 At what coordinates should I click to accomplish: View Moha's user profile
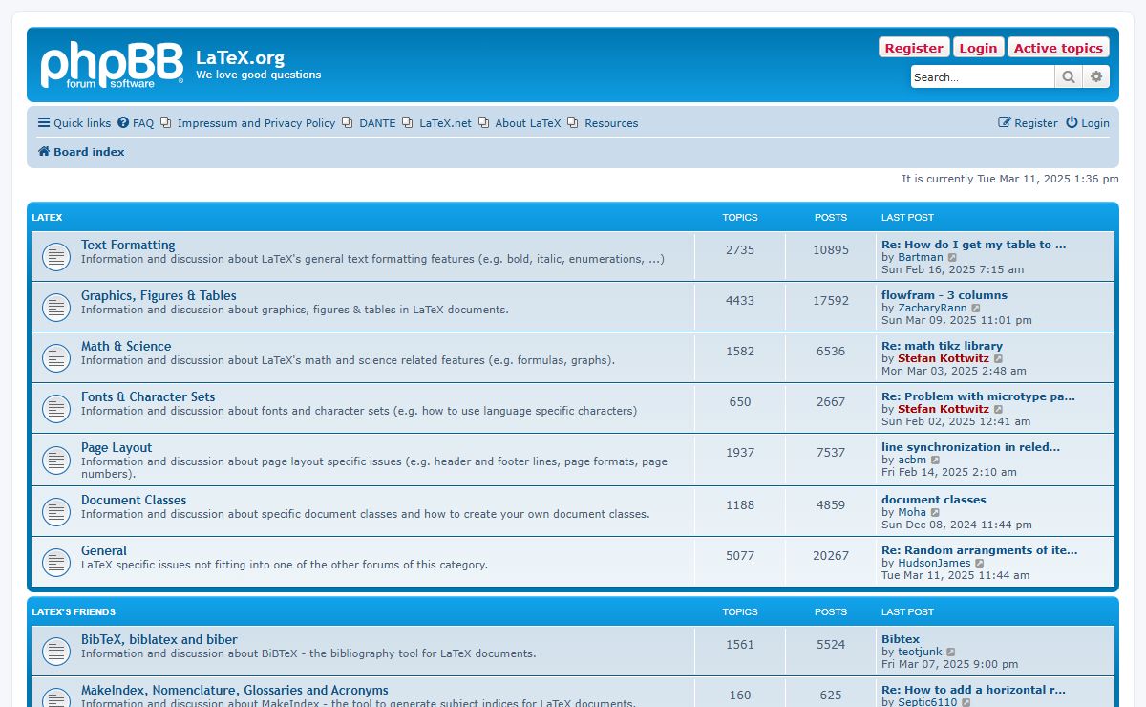[912, 512]
